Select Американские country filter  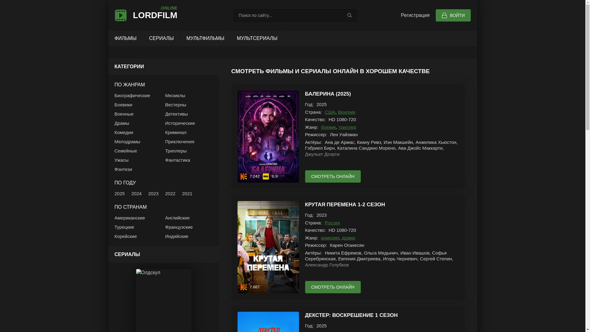click(130, 218)
